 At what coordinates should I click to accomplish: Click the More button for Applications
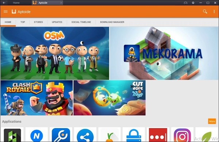pos(212,121)
